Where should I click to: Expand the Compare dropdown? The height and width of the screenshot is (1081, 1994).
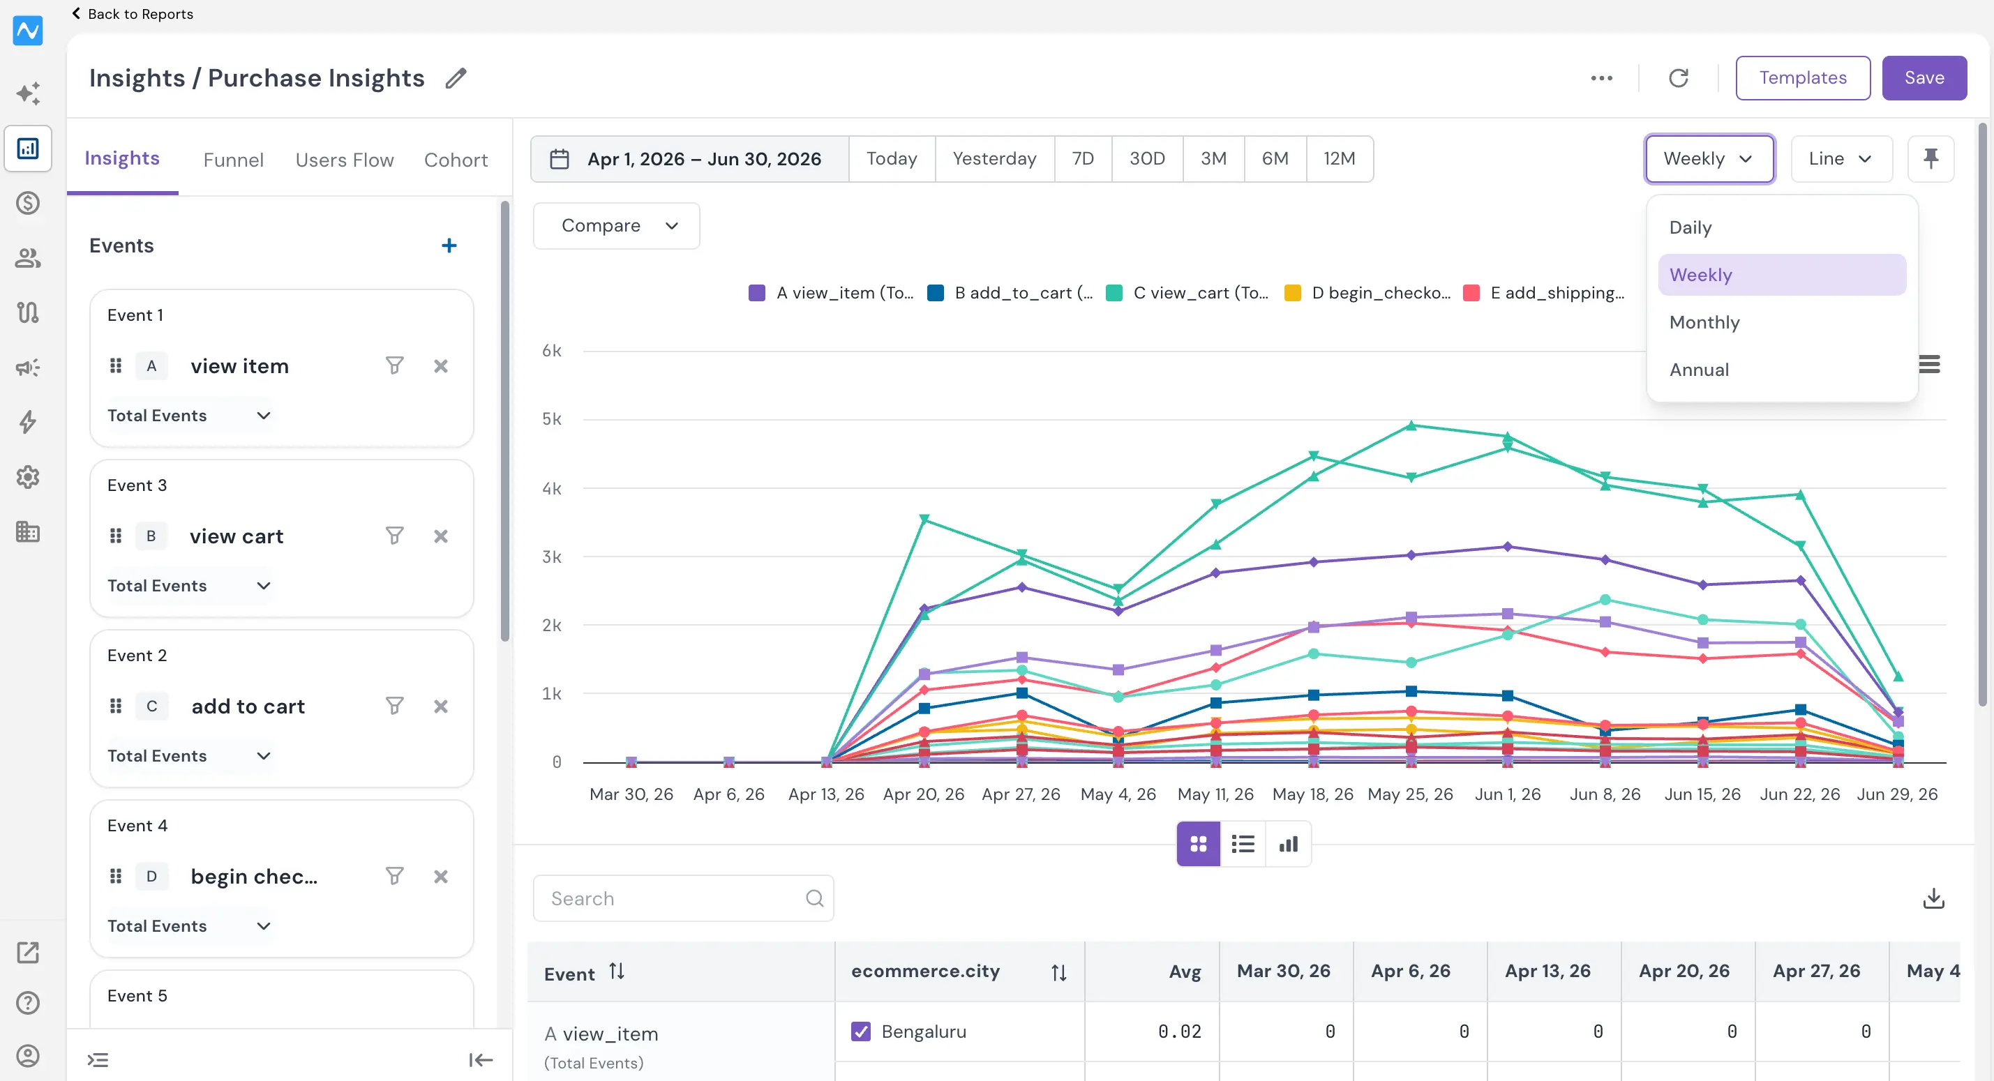pyautogui.click(x=616, y=226)
